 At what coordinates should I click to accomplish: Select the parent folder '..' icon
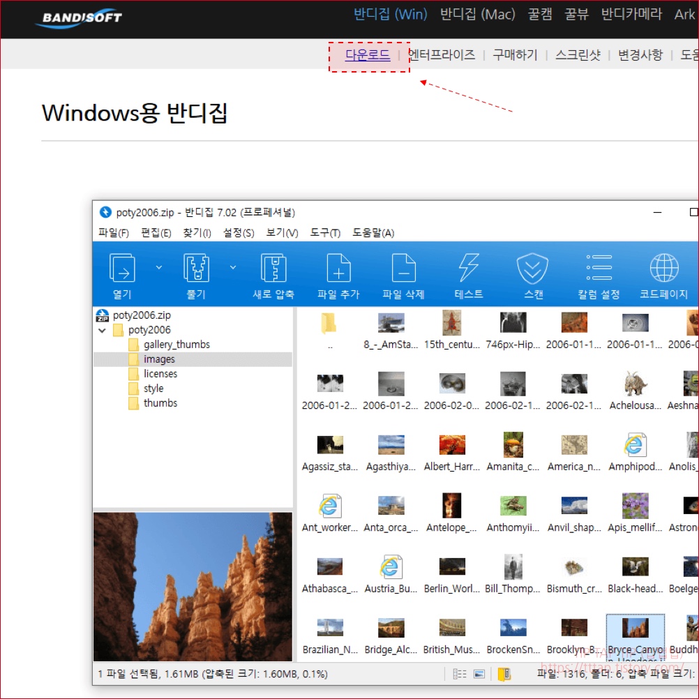click(x=329, y=323)
